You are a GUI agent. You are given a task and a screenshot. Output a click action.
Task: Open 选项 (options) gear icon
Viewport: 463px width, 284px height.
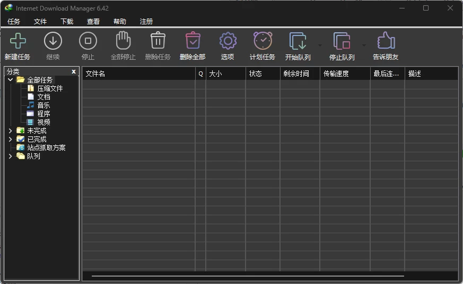(228, 41)
